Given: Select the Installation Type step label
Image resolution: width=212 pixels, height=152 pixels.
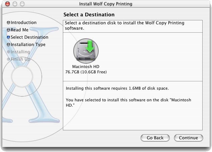Looking at the screenshot, I should point(28,45).
